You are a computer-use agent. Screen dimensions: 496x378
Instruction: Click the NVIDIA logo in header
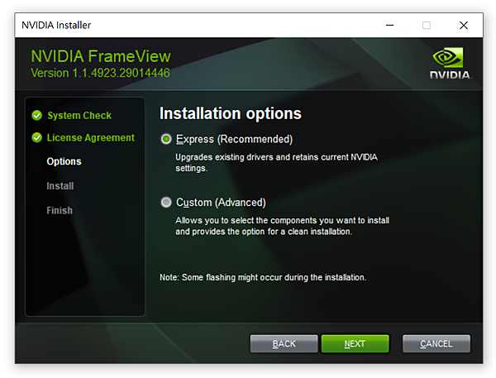450,63
